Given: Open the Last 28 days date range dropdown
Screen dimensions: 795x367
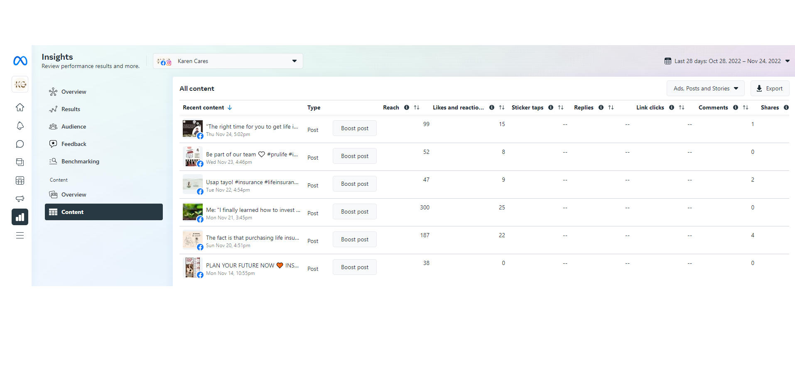Looking at the screenshot, I should [x=727, y=61].
